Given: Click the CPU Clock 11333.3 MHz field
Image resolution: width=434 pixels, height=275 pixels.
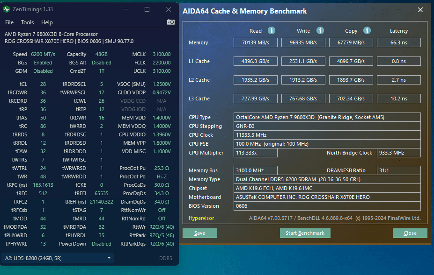Looking at the screenshot, I should pyautogui.click(x=327, y=135).
